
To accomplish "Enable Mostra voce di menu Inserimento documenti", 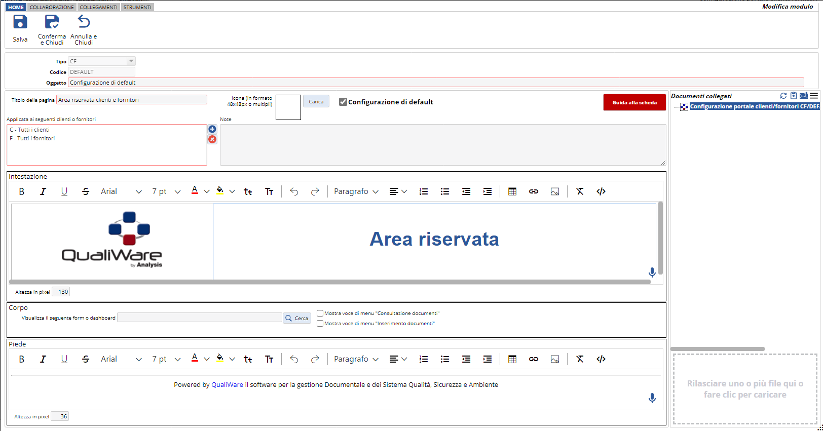I will coord(320,324).
